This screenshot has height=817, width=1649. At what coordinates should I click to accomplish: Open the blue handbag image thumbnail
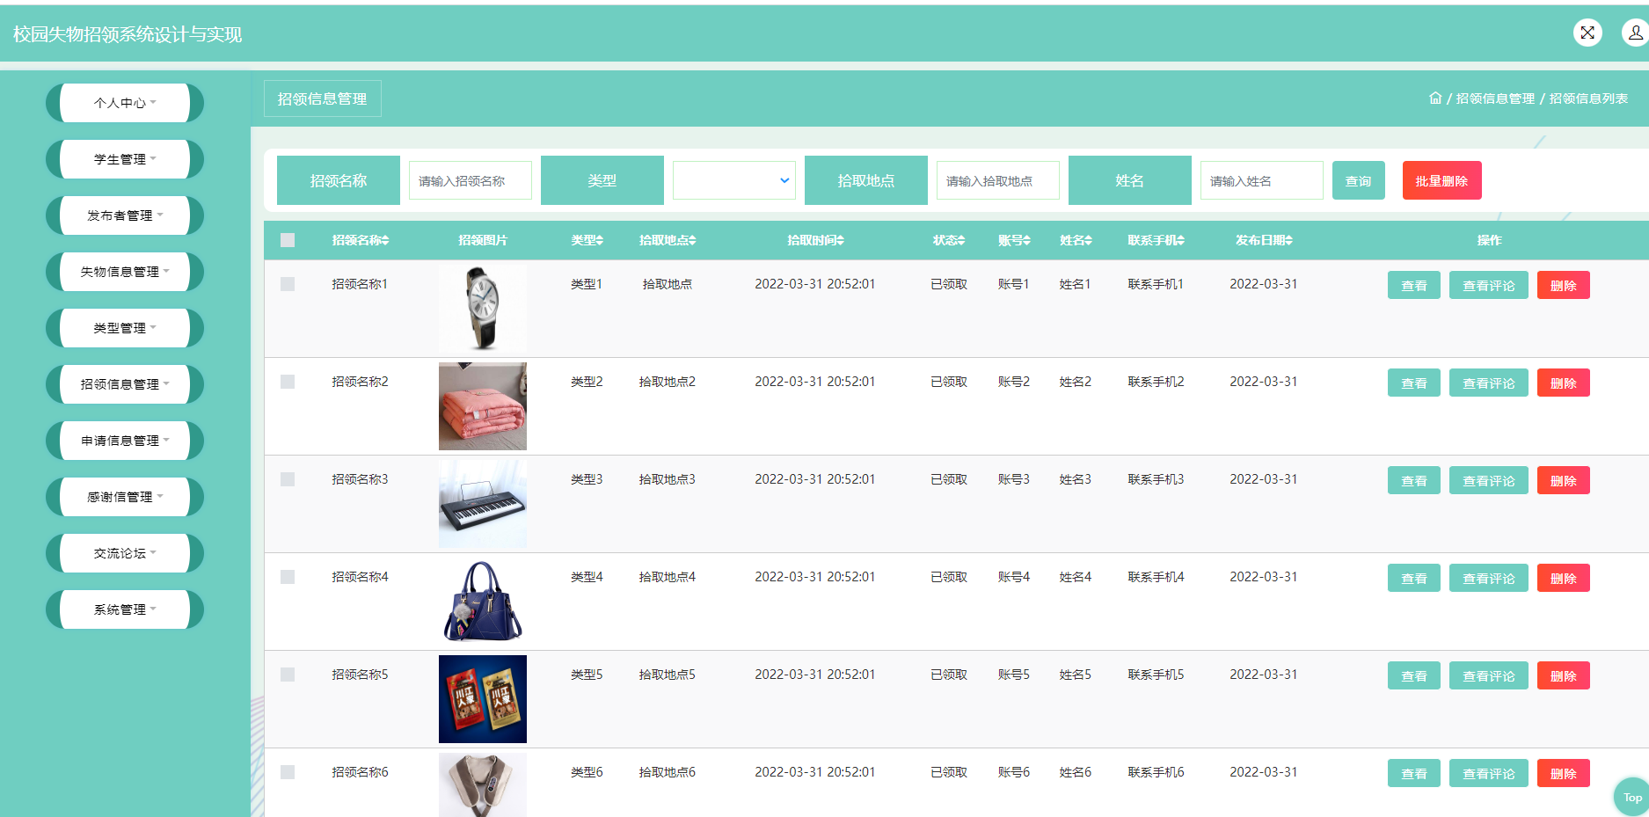coord(483,602)
